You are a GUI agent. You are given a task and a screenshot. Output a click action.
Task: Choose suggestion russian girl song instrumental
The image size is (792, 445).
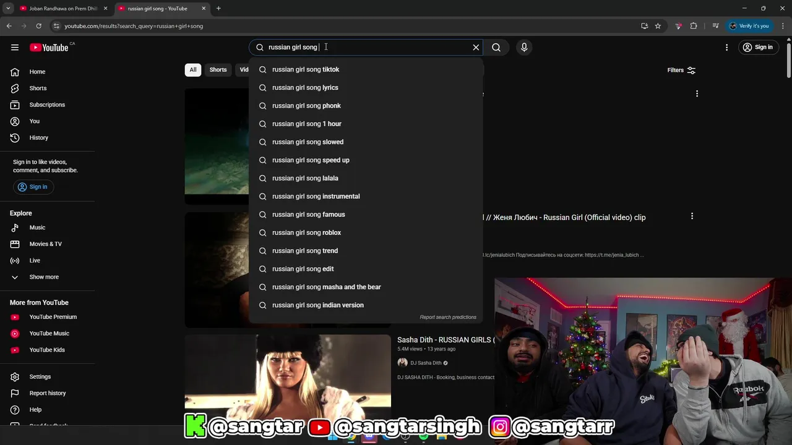pyautogui.click(x=366, y=197)
